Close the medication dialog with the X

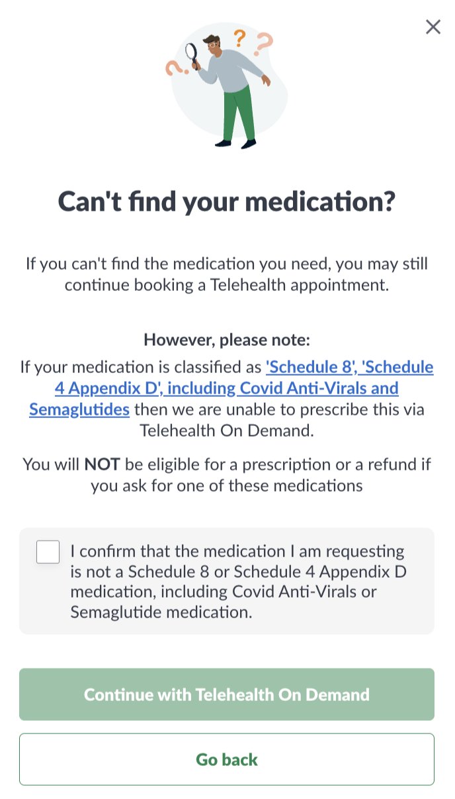coord(433,27)
